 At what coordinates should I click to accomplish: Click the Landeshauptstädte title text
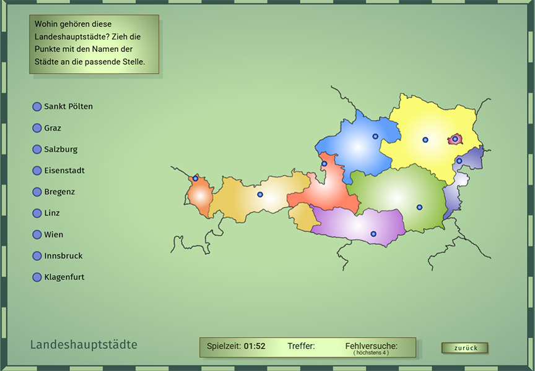point(84,345)
